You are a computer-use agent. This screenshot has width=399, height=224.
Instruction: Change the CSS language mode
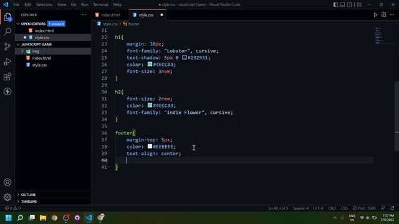click(x=344, y=208)
